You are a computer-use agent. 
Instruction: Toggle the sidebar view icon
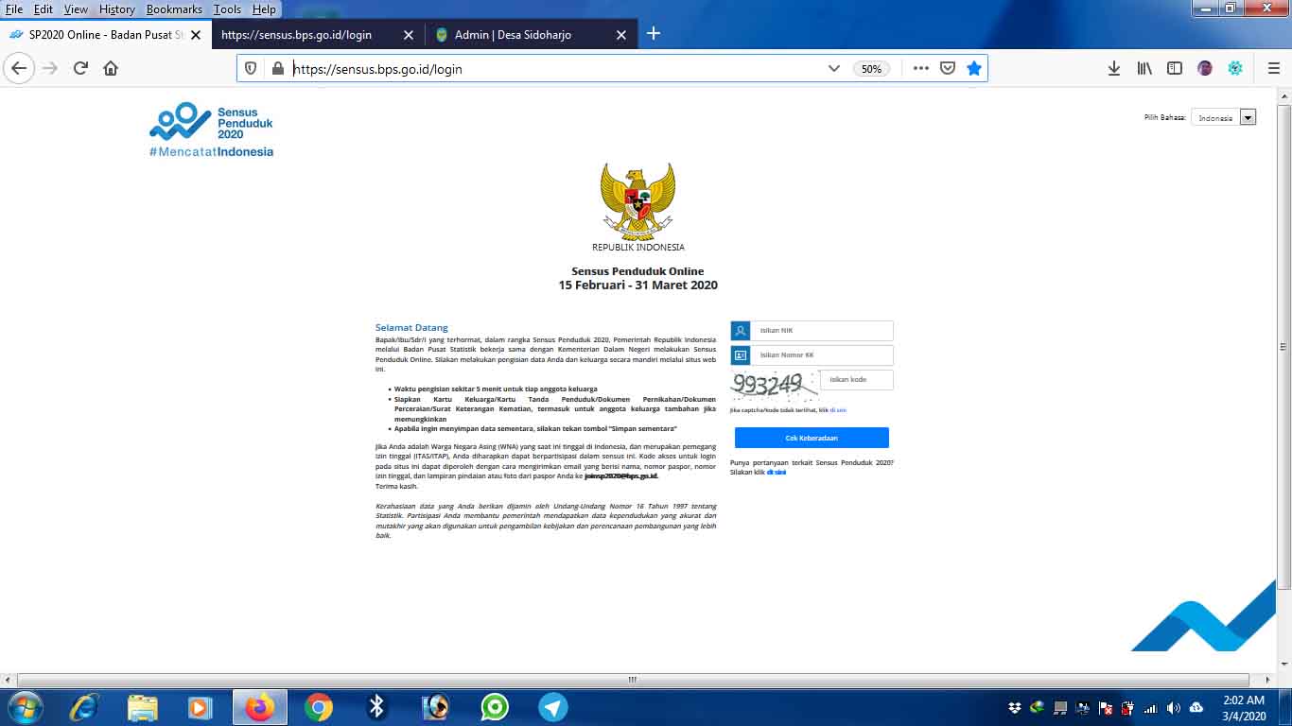click(1175, 68)
